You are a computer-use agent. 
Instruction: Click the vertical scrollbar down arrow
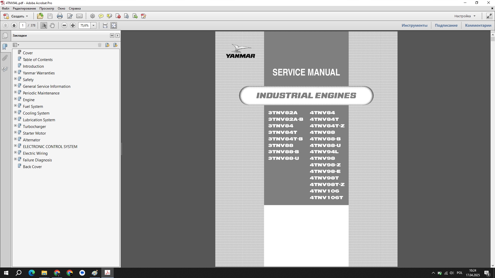pyautogui.click(x=492, y=265)
